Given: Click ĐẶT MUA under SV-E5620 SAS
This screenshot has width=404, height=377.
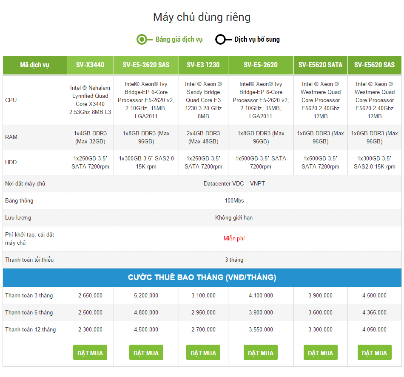Looking at the screenshot, I should tap(374, 353).
